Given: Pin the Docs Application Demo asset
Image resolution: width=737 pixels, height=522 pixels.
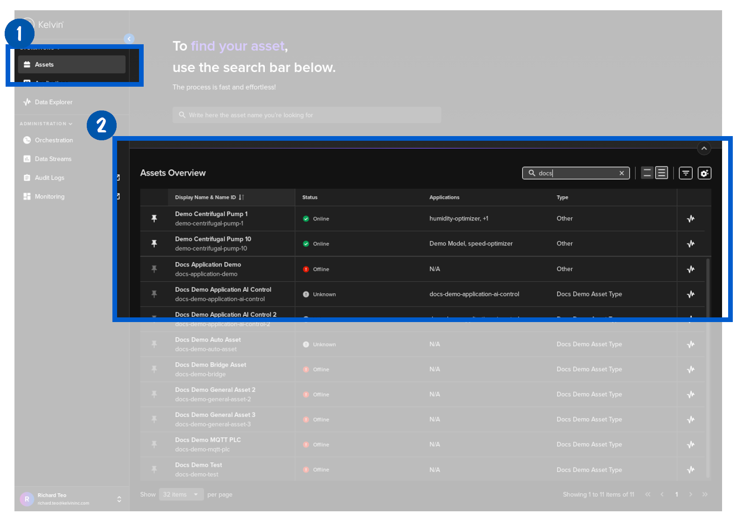Looking at the screenshot, I should (154, 269).
